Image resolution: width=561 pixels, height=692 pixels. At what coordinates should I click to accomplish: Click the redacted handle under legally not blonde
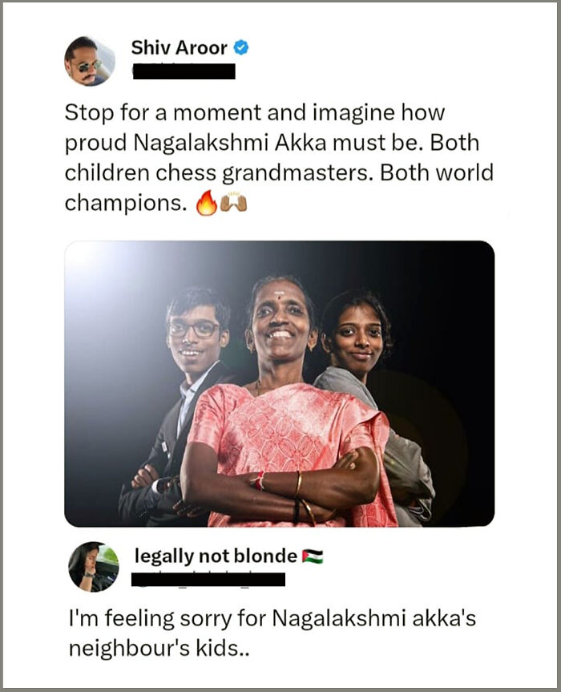(x=208, y=578)
